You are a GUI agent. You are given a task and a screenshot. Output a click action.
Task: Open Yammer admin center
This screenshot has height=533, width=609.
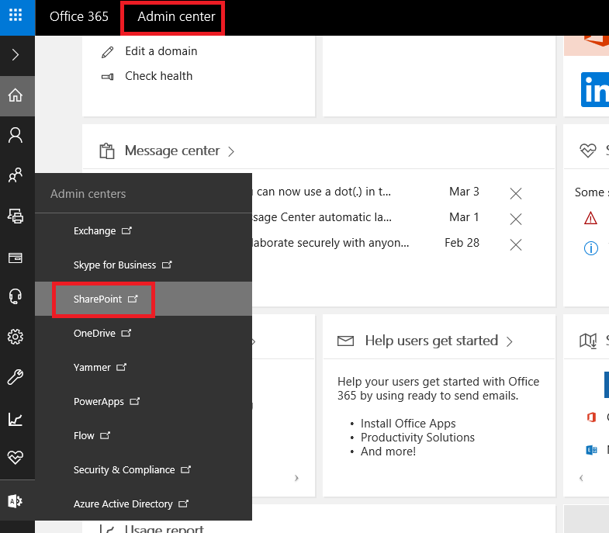100,367
